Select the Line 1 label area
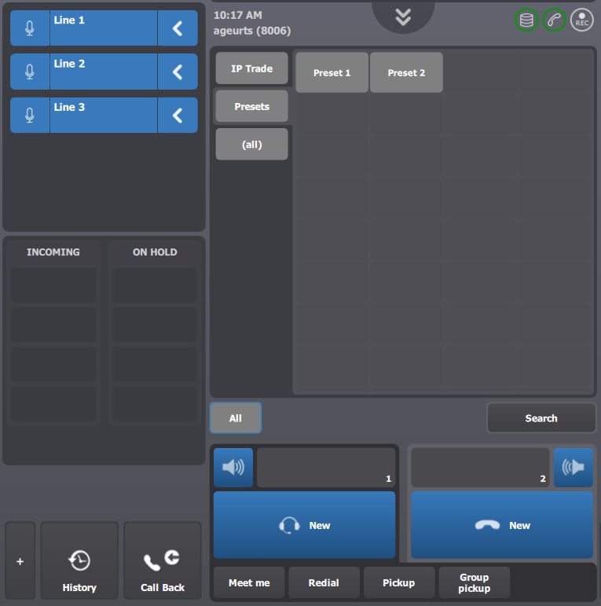601x606 pixels. point(104,28)
